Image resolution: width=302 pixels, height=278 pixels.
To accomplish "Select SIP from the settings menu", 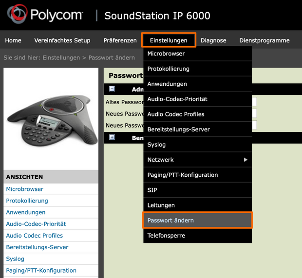I will tap(152, 190).
